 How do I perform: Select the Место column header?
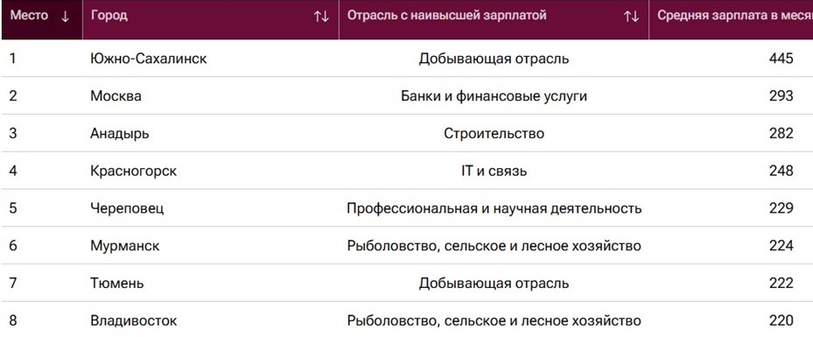(x=41, y=20)
